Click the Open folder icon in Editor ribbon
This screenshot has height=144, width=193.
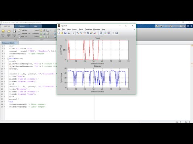9,31
